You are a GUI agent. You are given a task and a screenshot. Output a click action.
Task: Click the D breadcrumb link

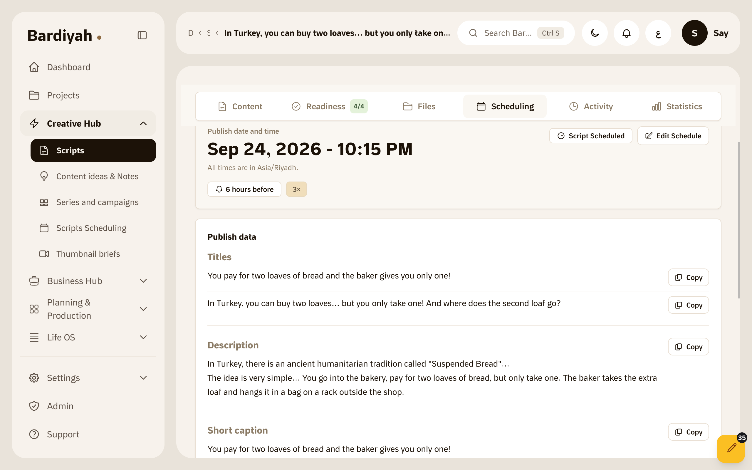click(x=190, y=33)
